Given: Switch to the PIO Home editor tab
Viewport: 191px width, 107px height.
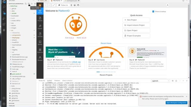Looking at the screenshot, I should [57, 1].
